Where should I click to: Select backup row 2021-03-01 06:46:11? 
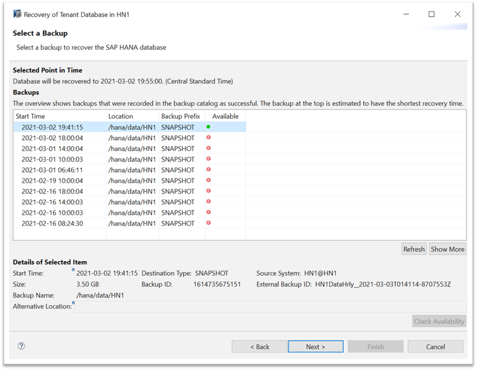(x=129, y=170)
